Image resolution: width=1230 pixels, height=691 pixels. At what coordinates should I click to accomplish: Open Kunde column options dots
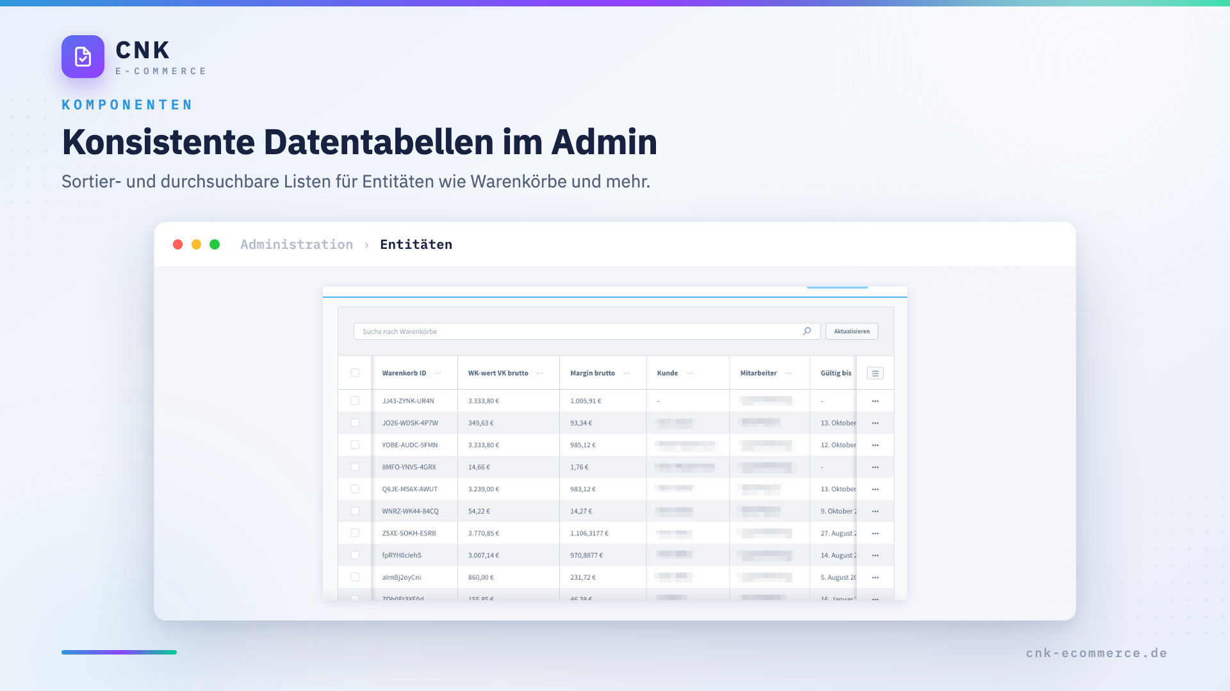pos(690,373)
